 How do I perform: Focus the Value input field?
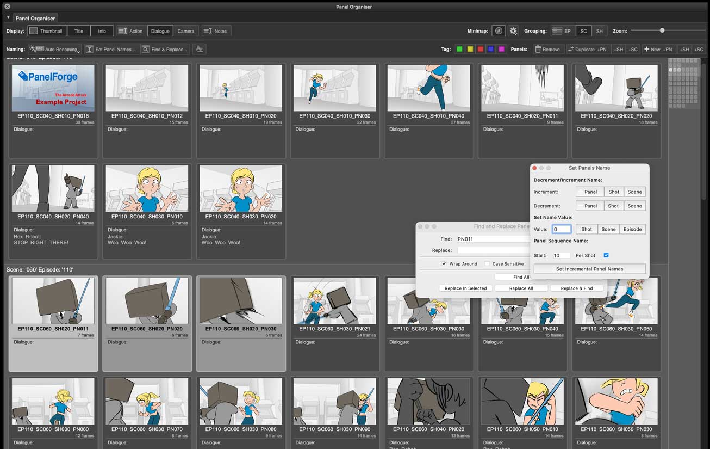coord(562,229)
